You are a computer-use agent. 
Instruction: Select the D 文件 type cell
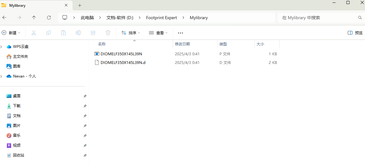click(x=225, y=62)
